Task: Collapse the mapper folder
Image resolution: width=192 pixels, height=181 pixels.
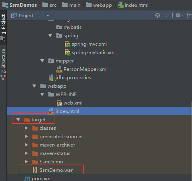Action: [x=42, y=61]
